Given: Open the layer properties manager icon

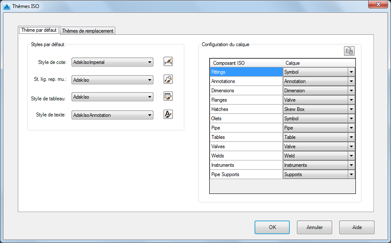Looking at the screenshot, I should coord(349,51).
